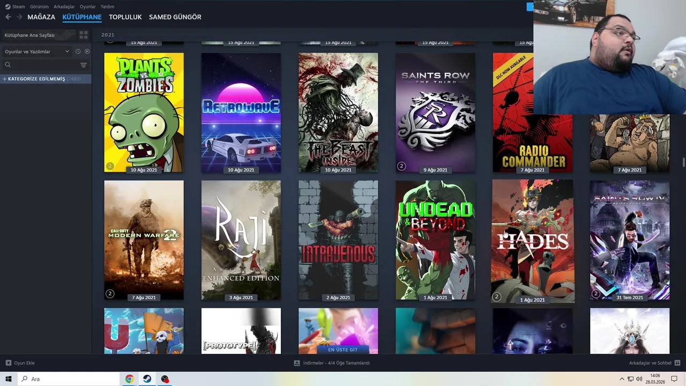
Task: Open the TOPLULUK tab
Action: pyautogui.click(x=125, y=17)
